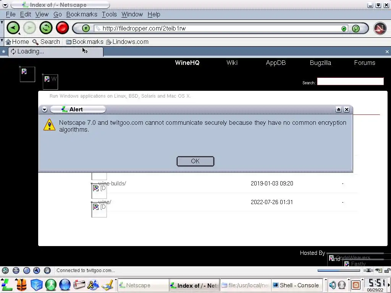Viewport: 391px width, 293px height.
Task: Click Home on the personal toolbar
Action: pos(17,42)
